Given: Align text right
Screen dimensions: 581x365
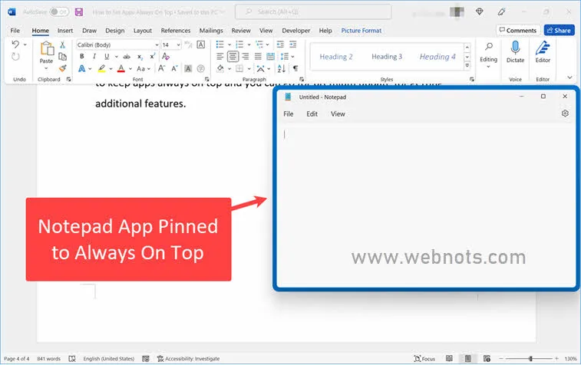Looking at the screenshot, I should pos(246,56).
